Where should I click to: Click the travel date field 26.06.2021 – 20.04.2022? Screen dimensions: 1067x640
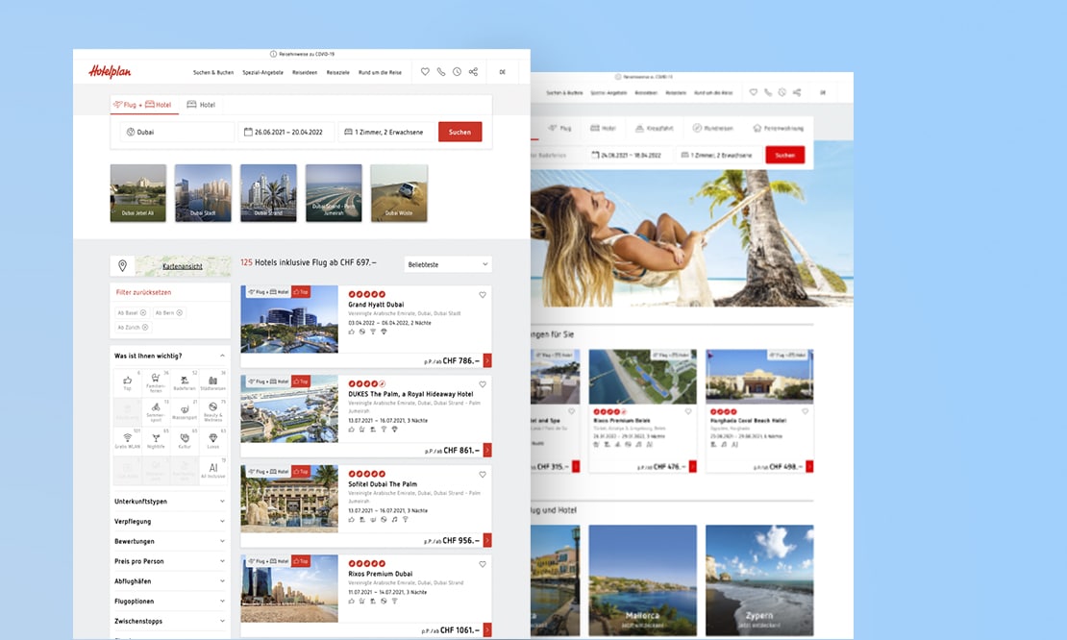285,132
